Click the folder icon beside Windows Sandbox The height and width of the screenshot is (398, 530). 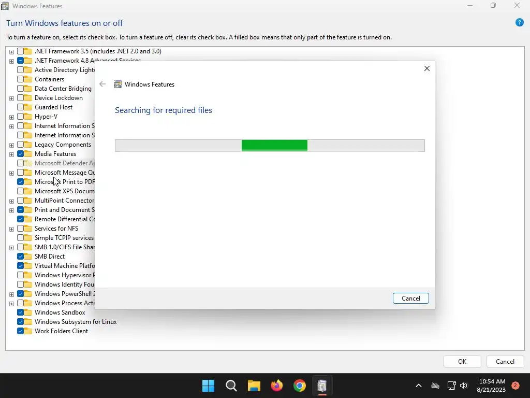click(28, 312)
